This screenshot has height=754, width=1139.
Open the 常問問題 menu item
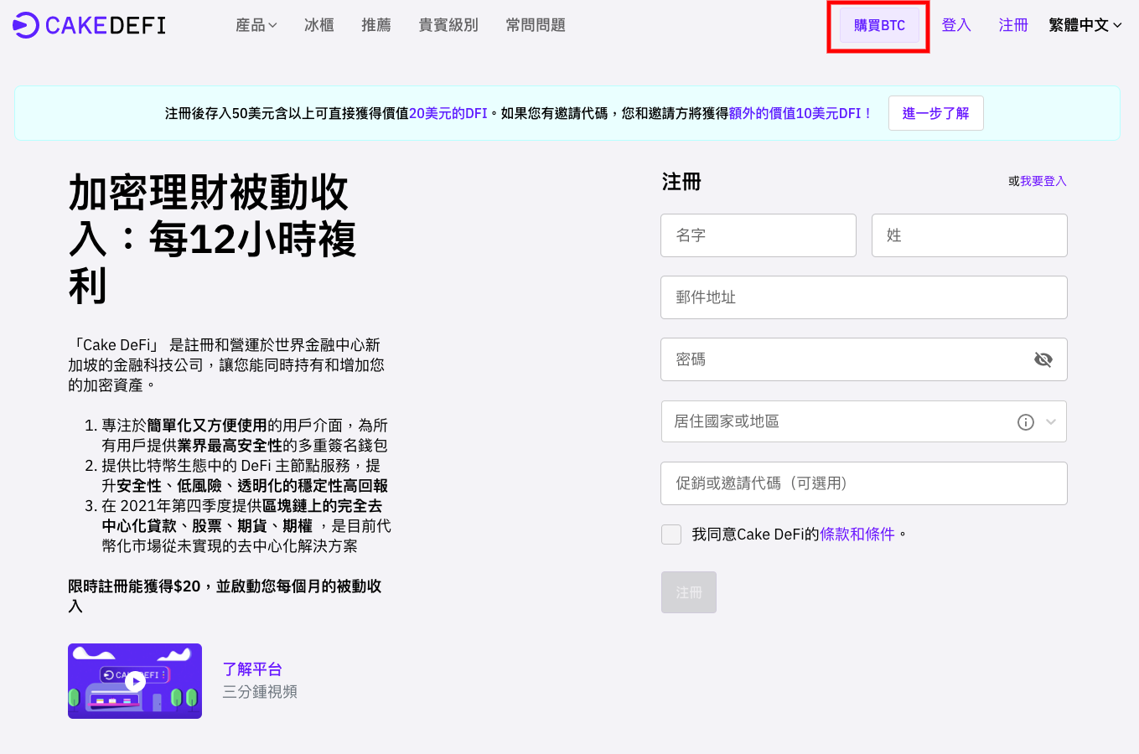coord(536,25)
